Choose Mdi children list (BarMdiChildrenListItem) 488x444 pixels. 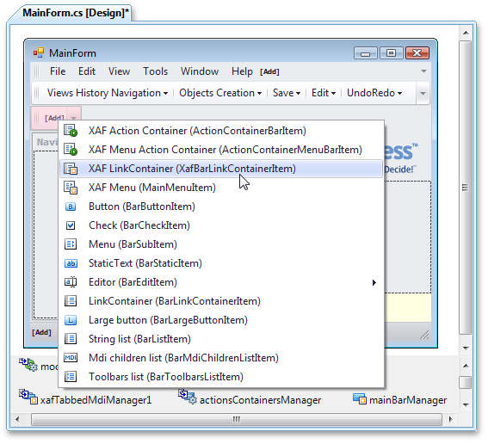221,358
